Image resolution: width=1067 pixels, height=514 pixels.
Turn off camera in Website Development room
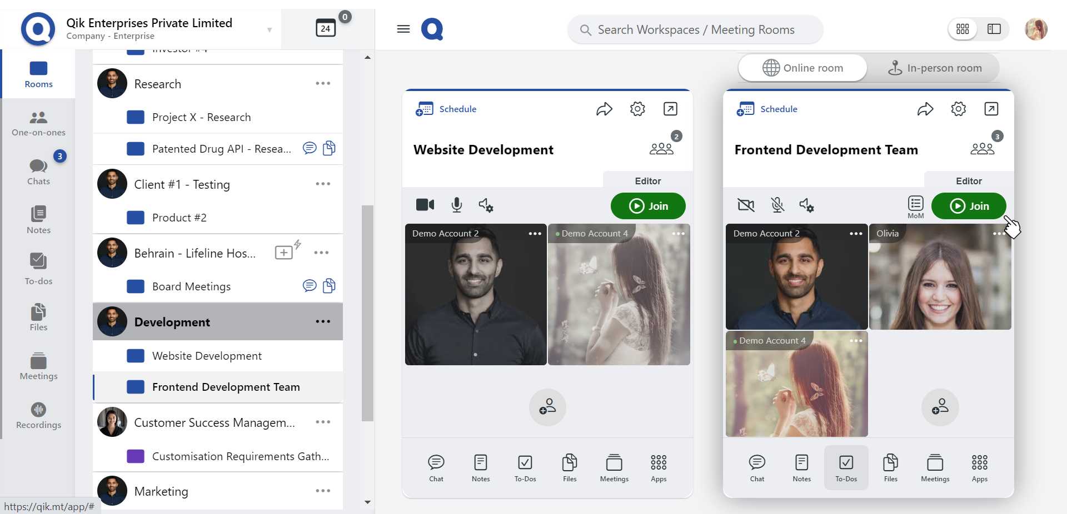click(425, 205)
